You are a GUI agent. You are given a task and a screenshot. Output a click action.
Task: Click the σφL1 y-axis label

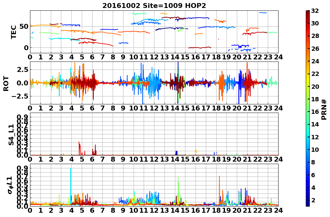pos(10,185)
